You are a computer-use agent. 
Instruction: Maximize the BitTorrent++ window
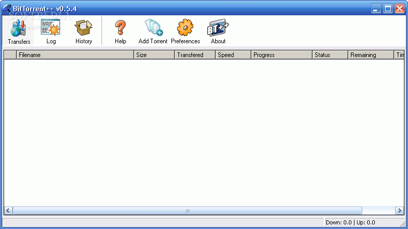point(388,9)
